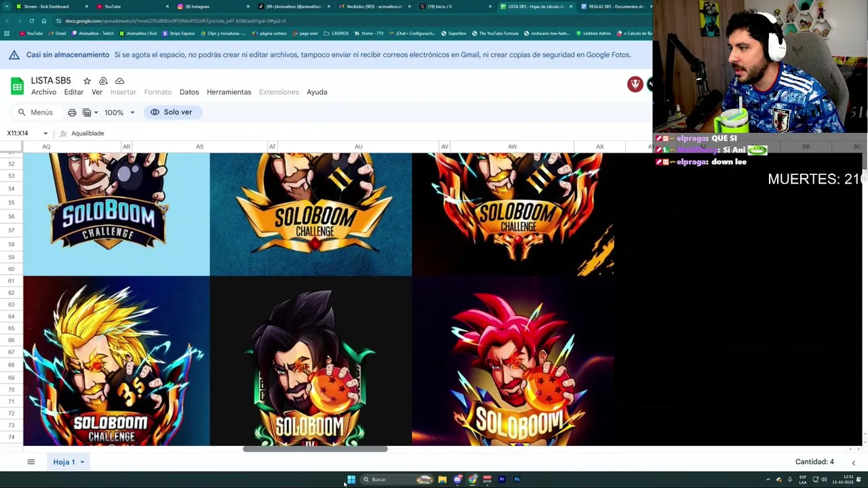Image resolution: width=868 pixels, height=488 pixels.
Task: Star the LISTA SB5 document
Action: coord(87,81)
